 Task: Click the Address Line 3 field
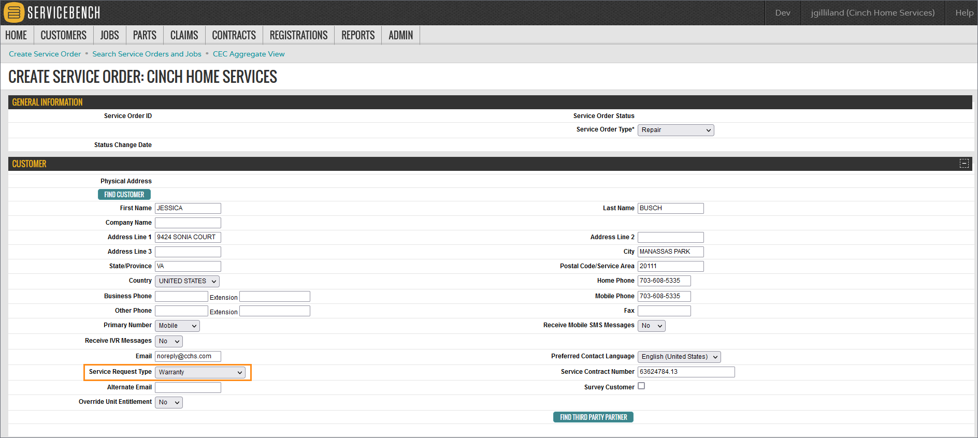point(188,252)
